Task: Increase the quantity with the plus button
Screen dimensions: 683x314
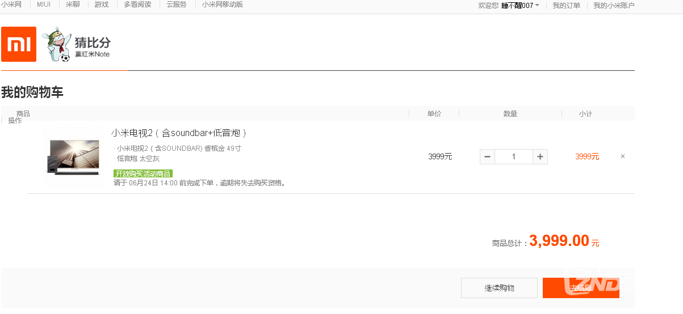Action: coord(540,156)
